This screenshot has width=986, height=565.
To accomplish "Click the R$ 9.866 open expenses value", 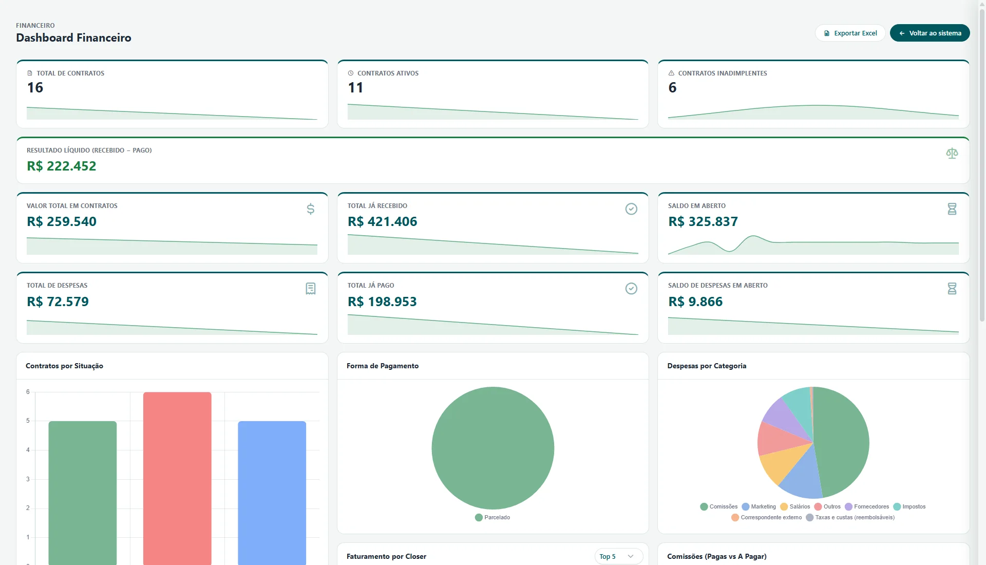I will 695,302.
